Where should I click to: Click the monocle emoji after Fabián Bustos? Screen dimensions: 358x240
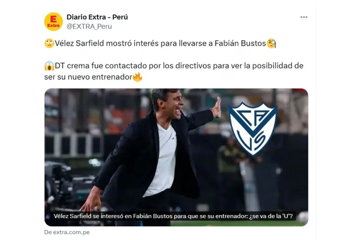[x=271, y=43]
